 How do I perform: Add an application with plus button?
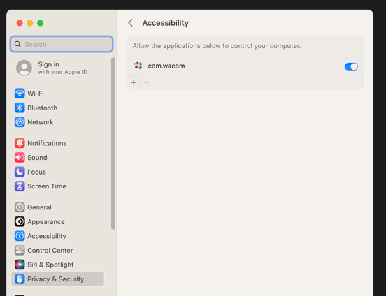click(134, 82)
